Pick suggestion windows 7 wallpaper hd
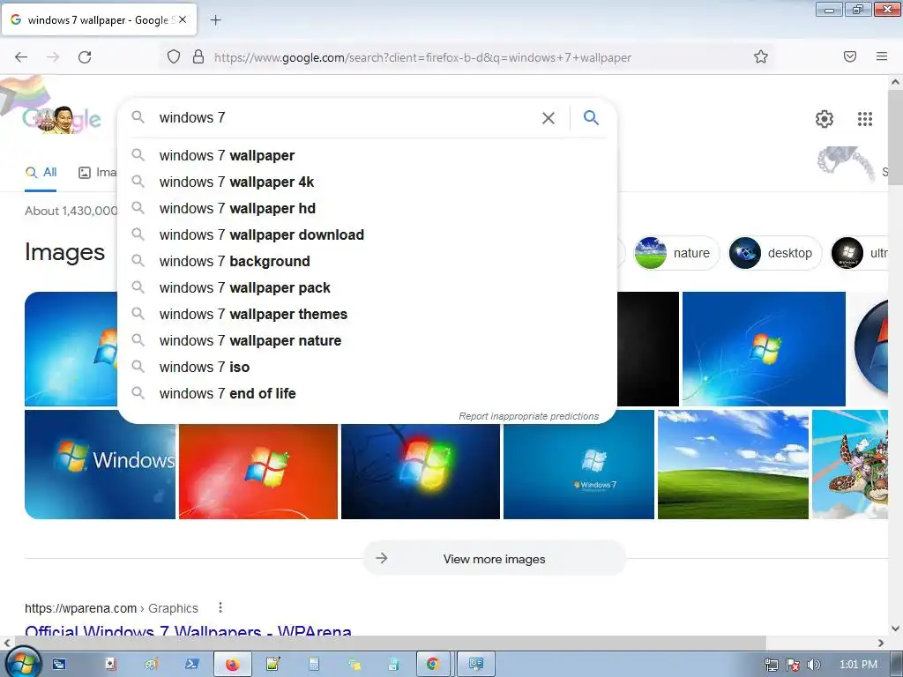 tap(367, 208)
